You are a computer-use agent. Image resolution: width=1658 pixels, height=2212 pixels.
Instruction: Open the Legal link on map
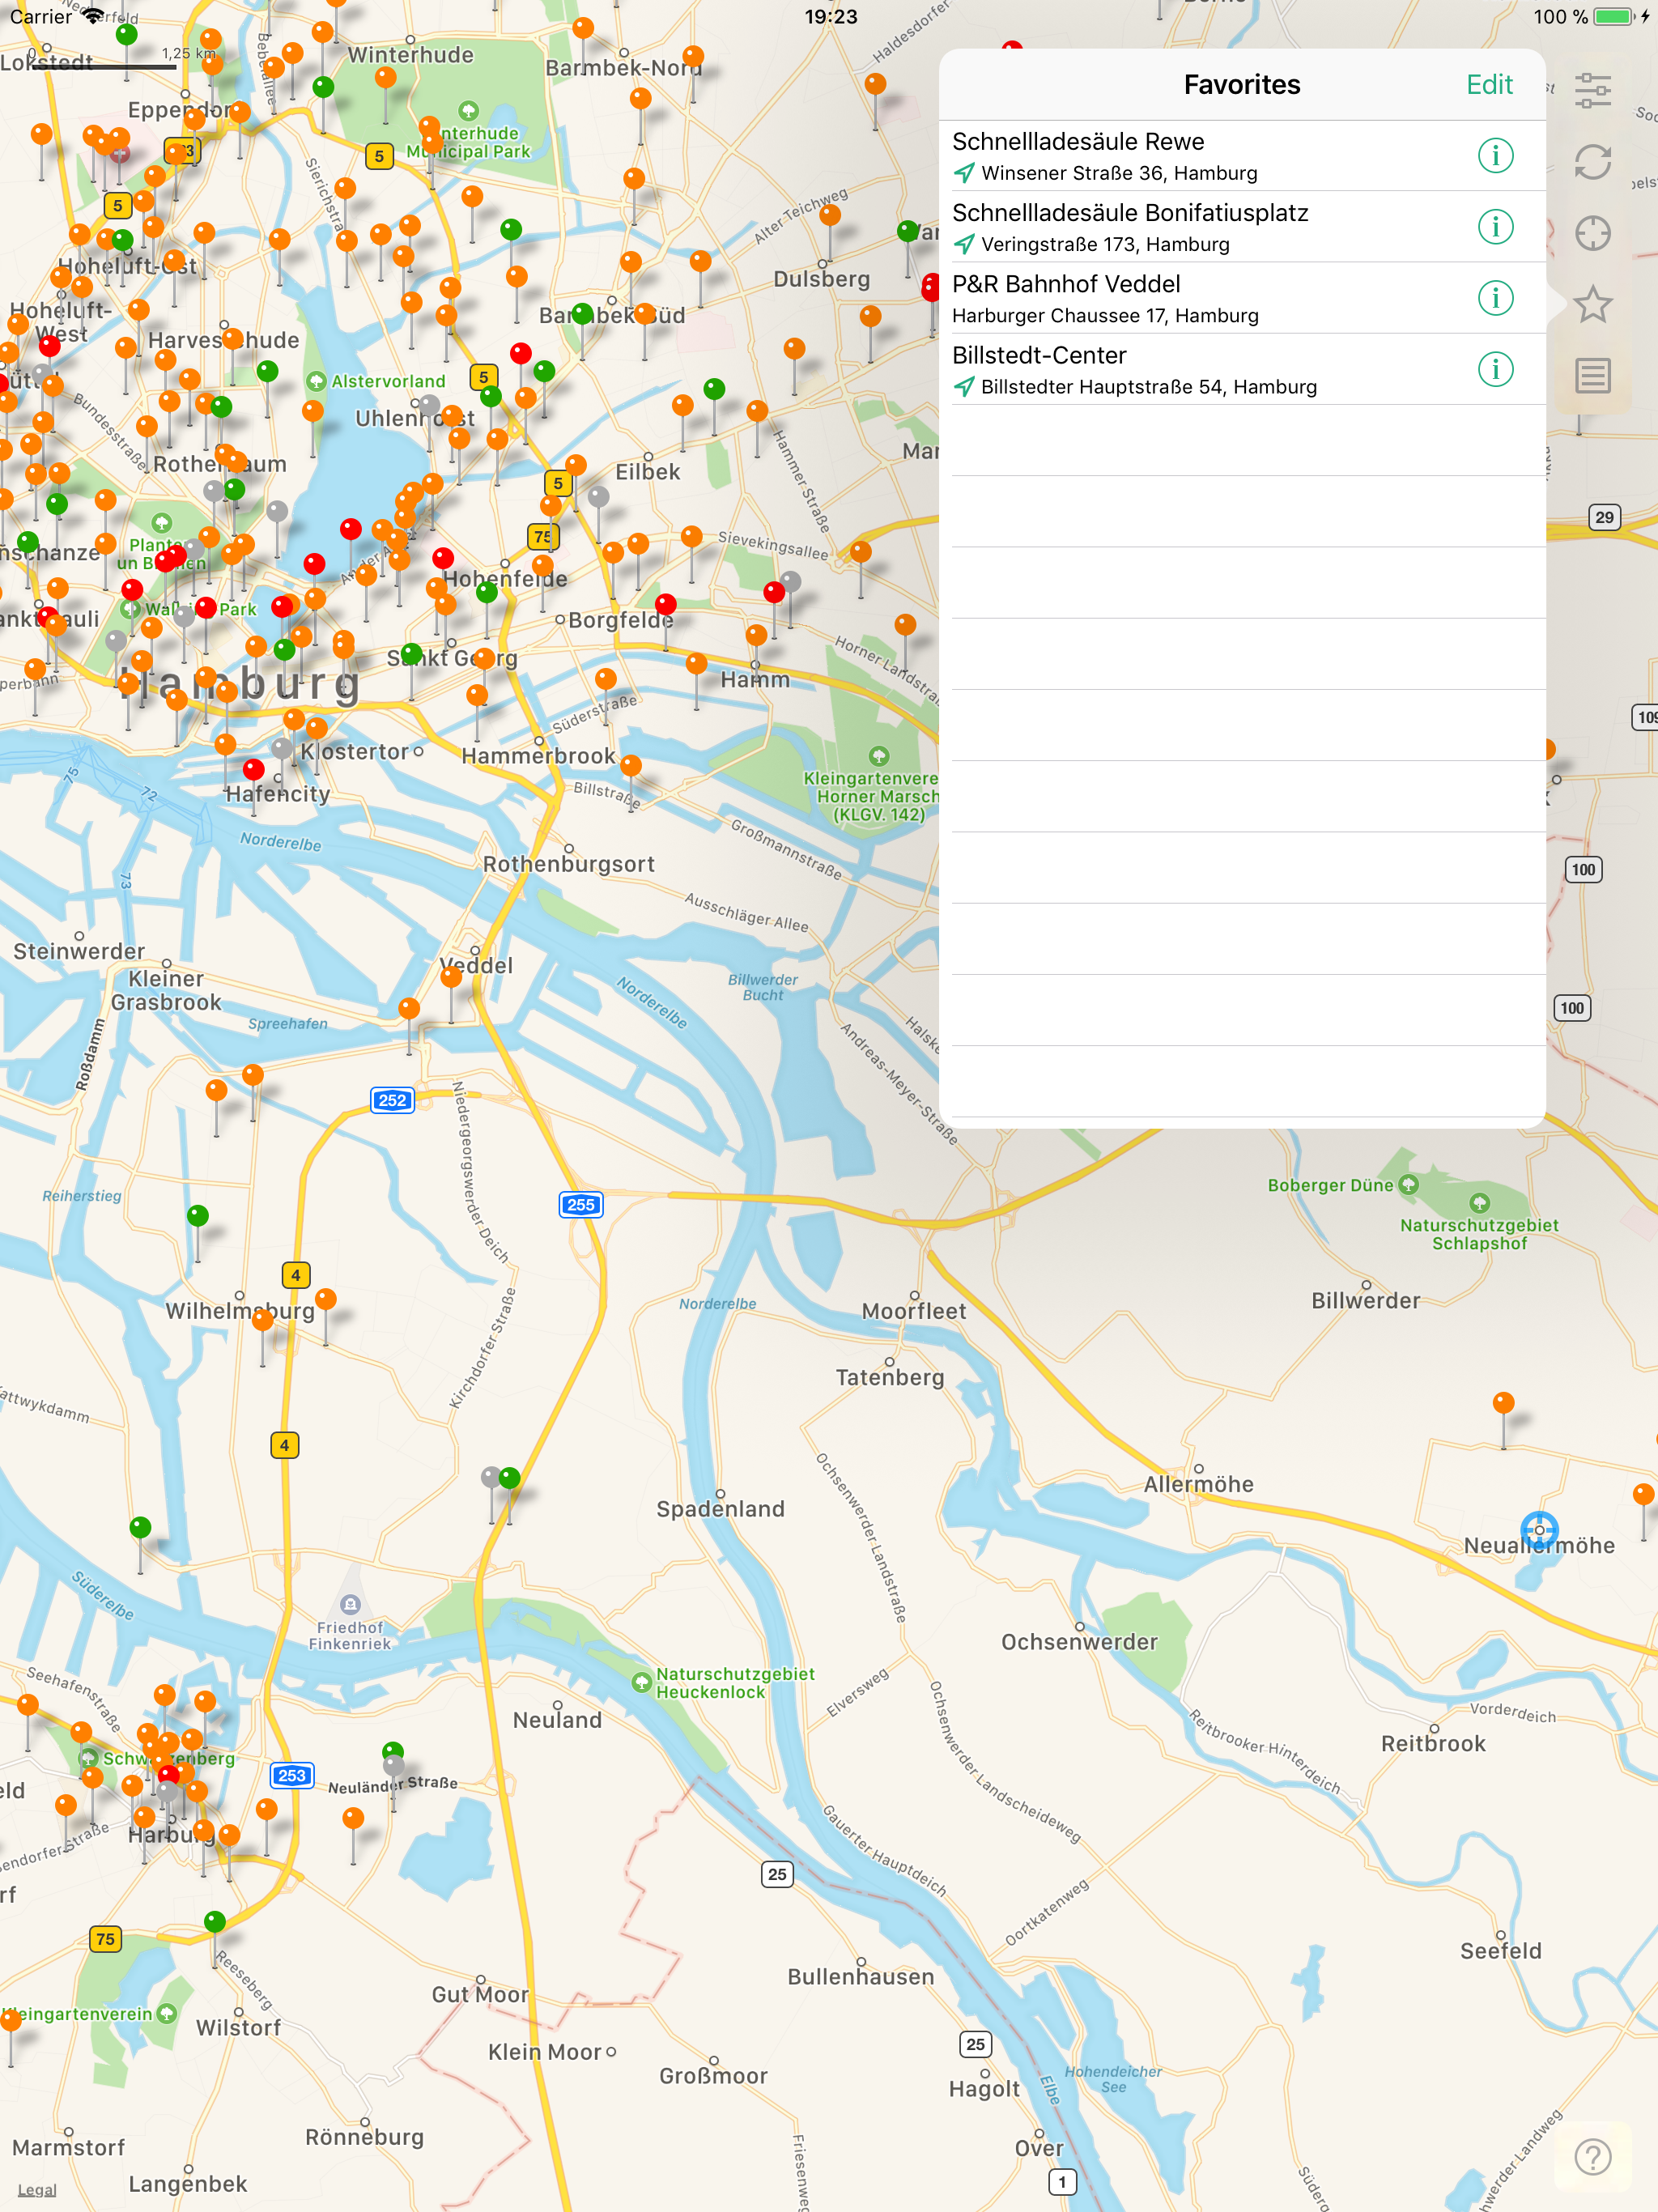pos(37,2189)
